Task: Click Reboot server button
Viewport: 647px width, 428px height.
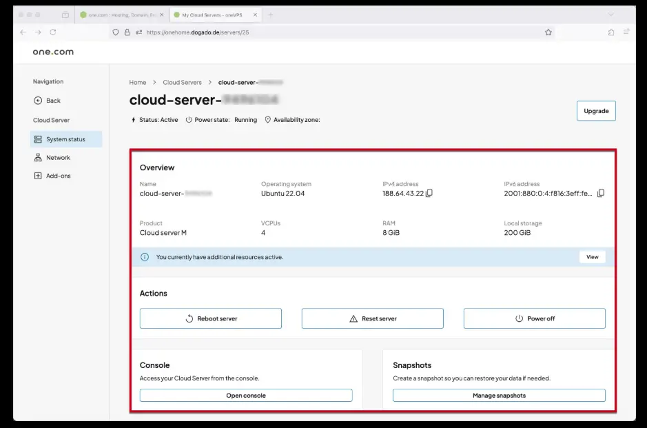Action: coord(210,318)
